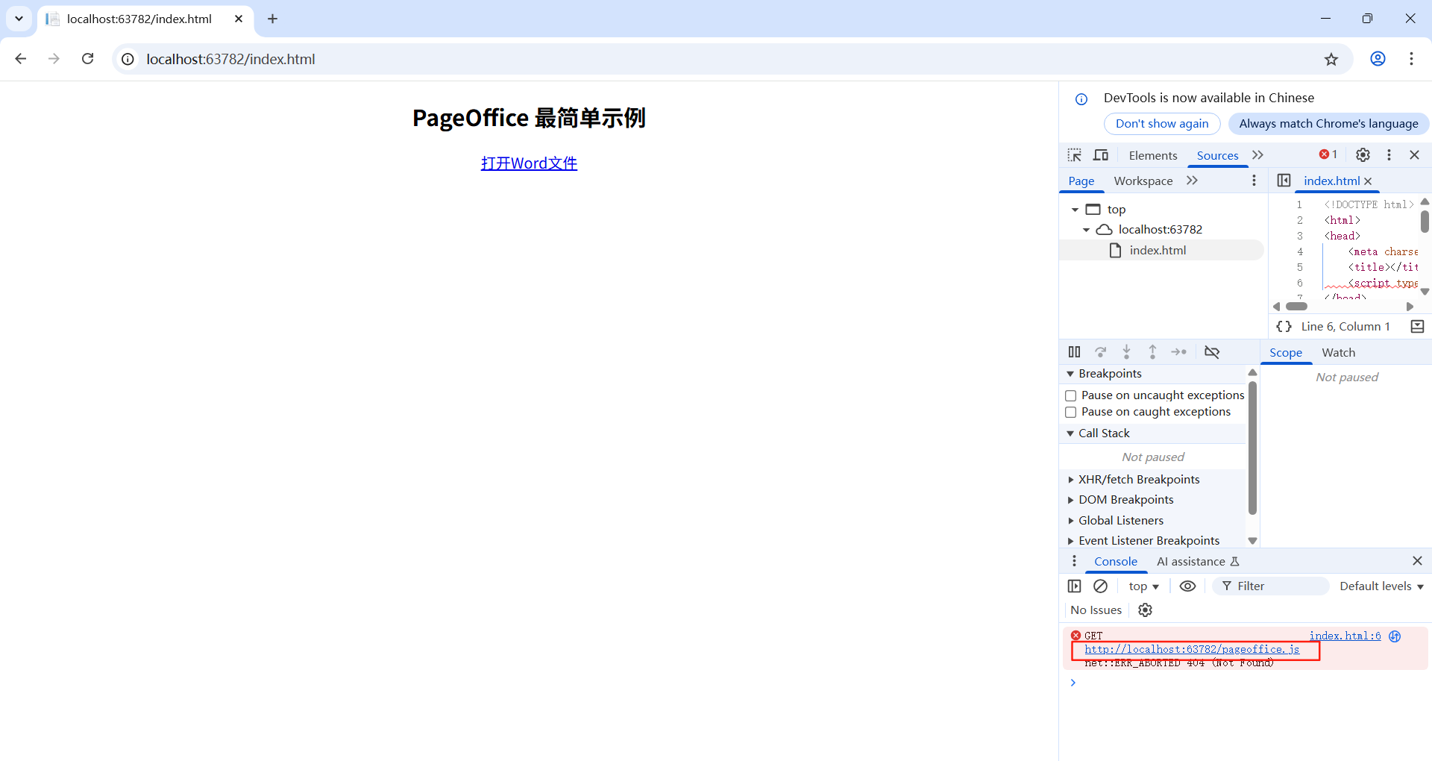Select index.html in file tree

(1161, 251)
